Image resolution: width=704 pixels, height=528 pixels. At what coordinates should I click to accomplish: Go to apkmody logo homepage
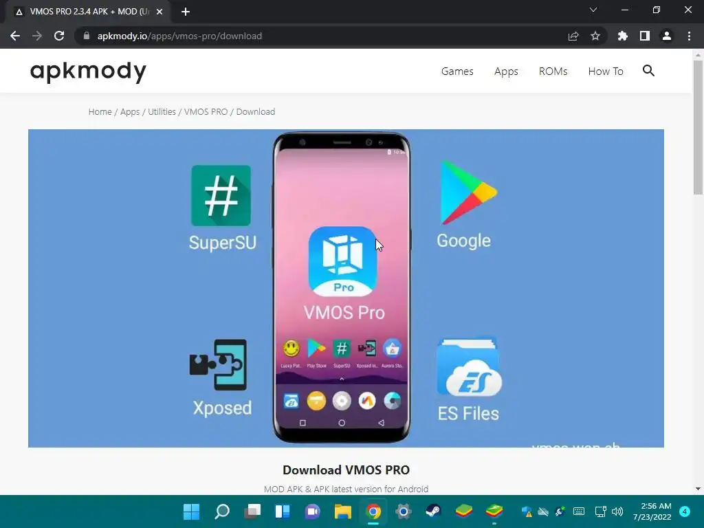point(88,71)
